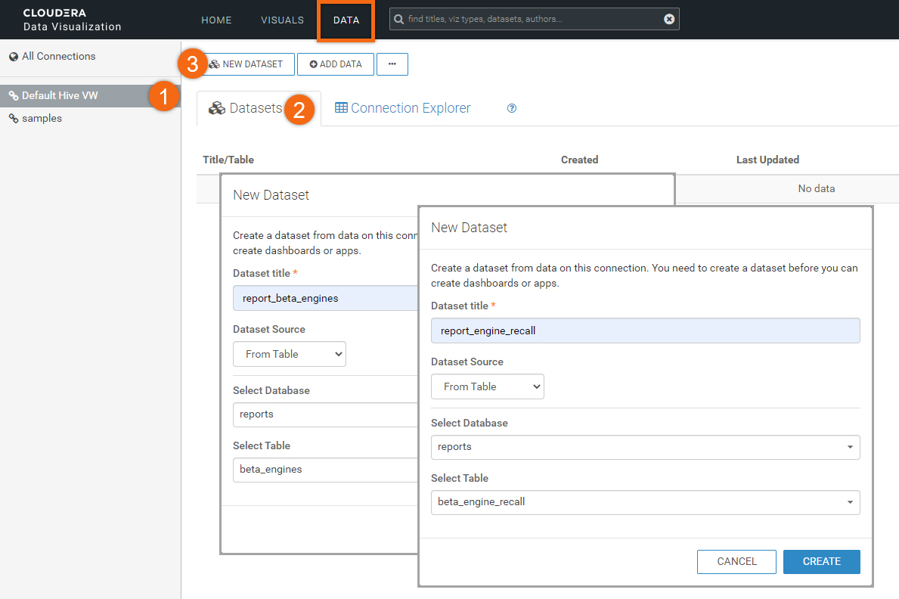Open the reports database dropdown in front dialog

645,447
